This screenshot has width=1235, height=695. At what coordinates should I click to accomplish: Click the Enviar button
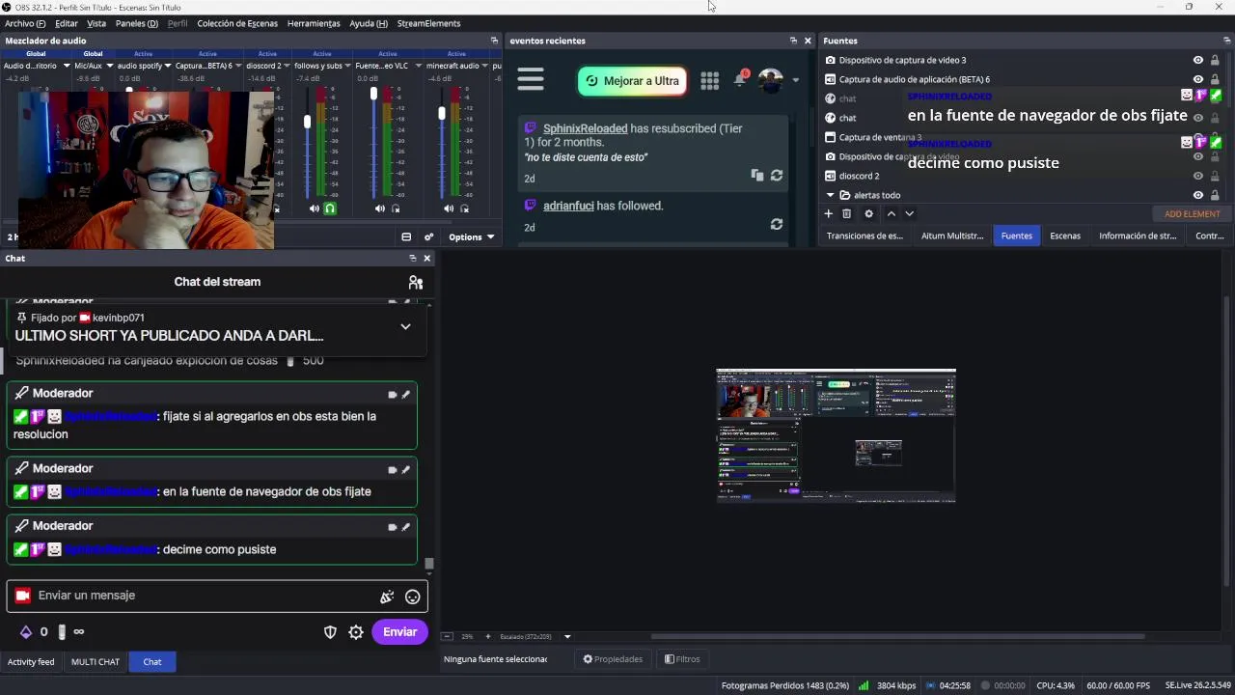[x=399, y=632]
